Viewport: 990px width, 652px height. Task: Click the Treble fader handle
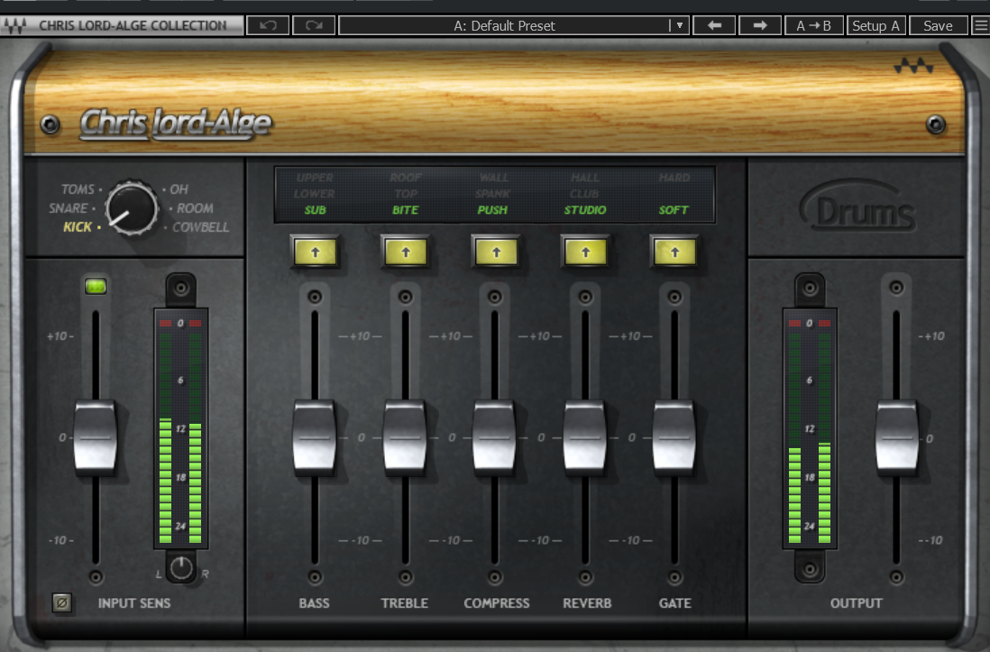tap(406, 437)
